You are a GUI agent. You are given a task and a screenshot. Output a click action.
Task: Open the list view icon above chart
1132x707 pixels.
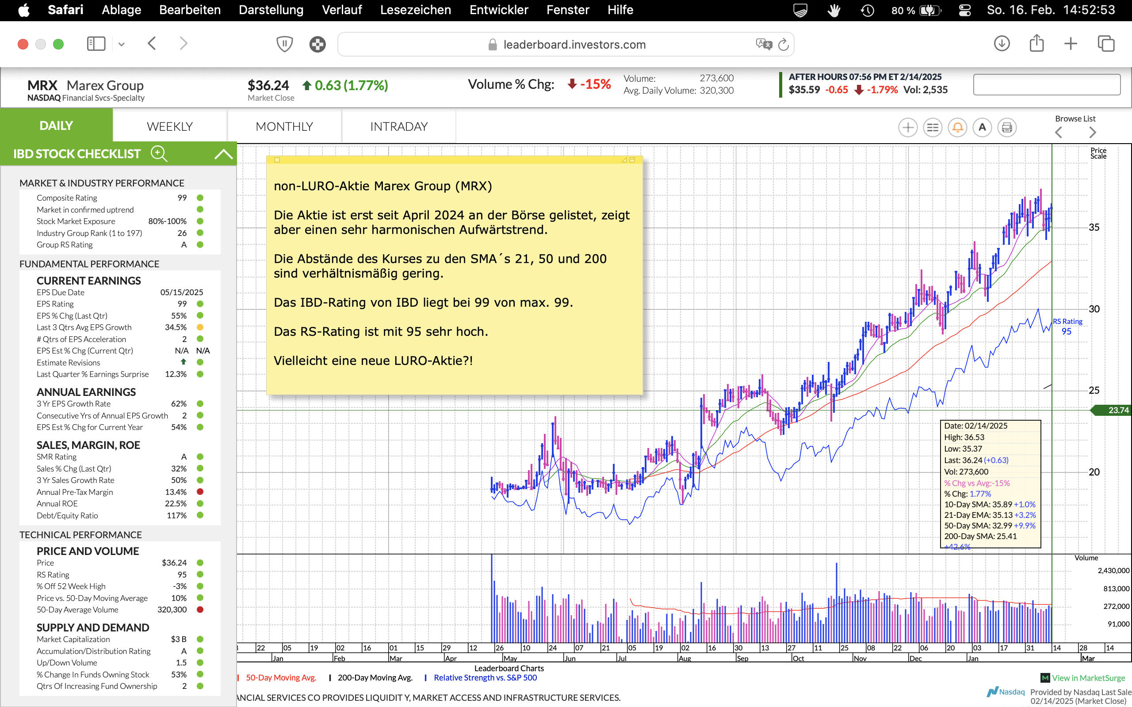(x=932, y=127)
